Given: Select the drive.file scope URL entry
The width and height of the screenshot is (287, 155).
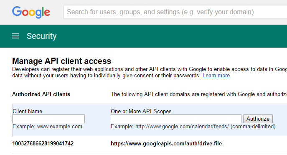Looking at the screenshot, I should point(166,143).
